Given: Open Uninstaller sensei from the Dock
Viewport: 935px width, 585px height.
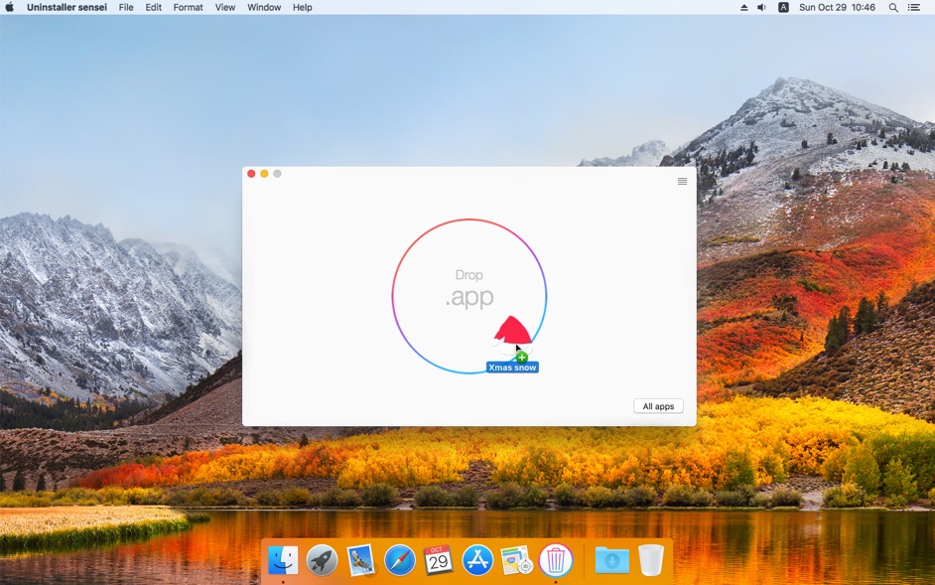Looking at the screenshot, I should coord(556,560).
